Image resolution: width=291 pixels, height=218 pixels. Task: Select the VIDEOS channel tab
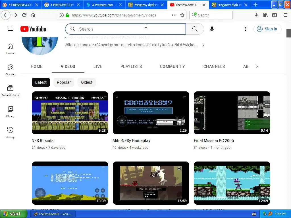tap(68, 66)
